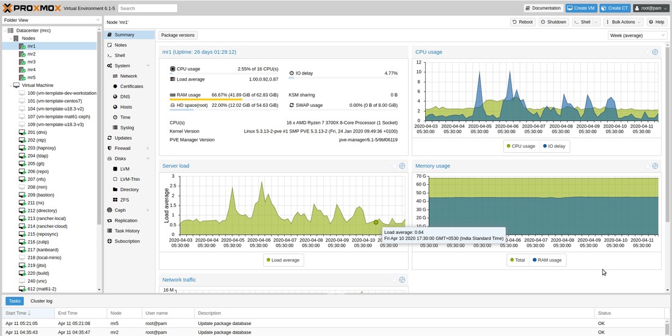Open the Hosts menu item
Screen dimensions: 672x336
click(130, 107)
